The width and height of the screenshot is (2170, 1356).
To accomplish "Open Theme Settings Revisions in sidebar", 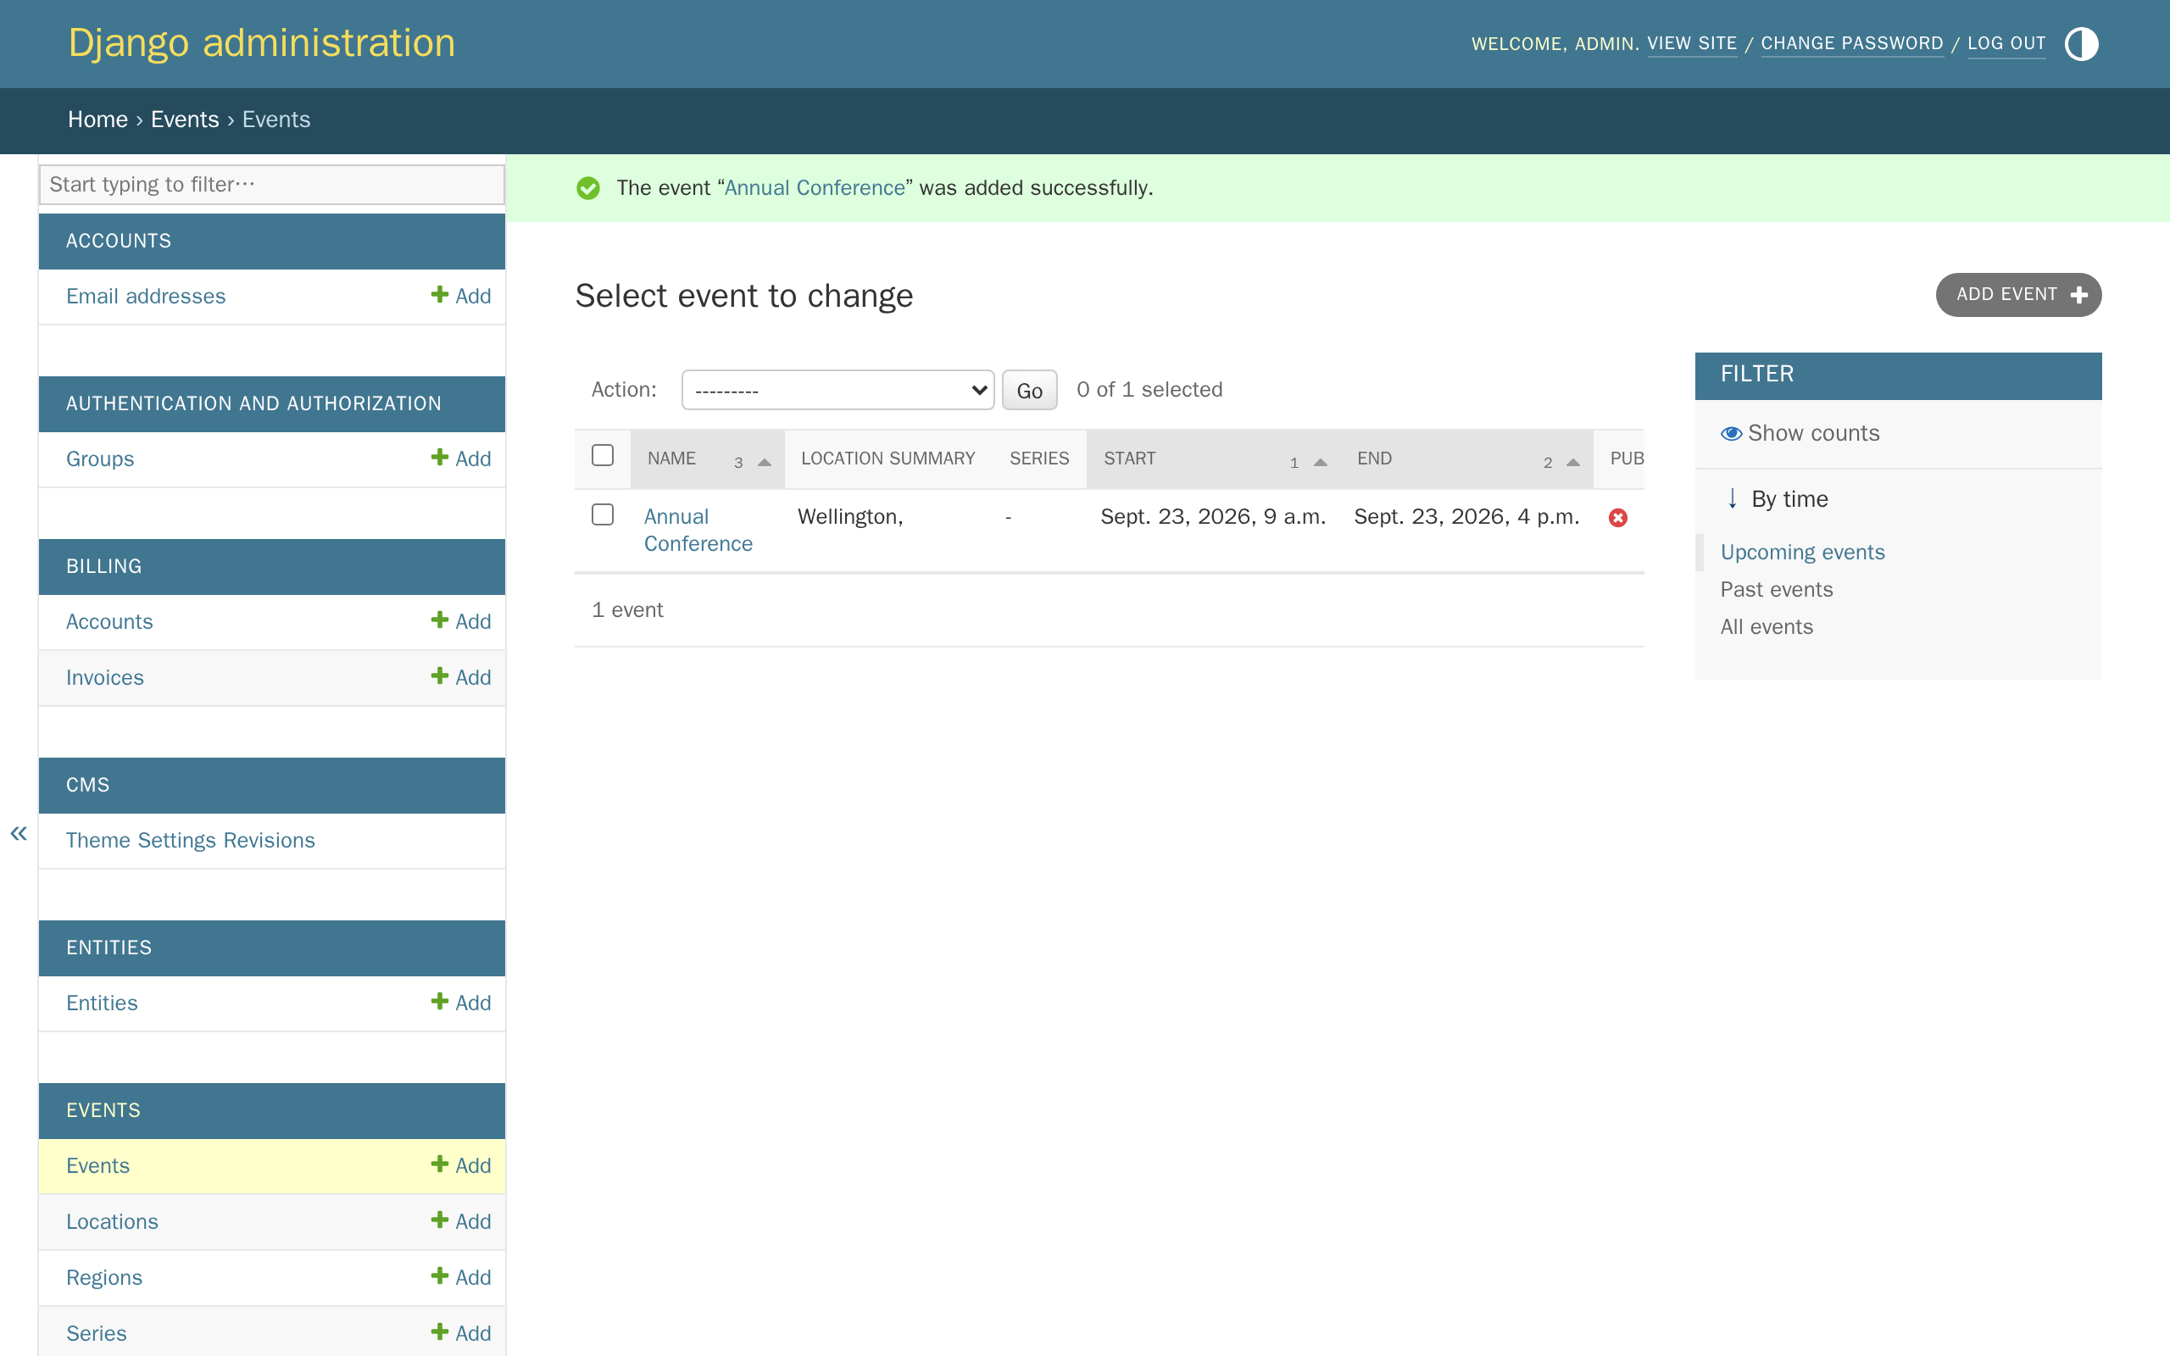I will 190,841.
